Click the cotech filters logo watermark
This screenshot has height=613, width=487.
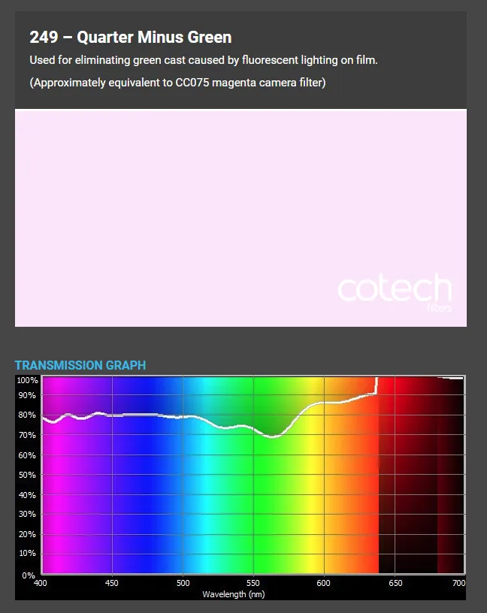(x=395, y=291)
